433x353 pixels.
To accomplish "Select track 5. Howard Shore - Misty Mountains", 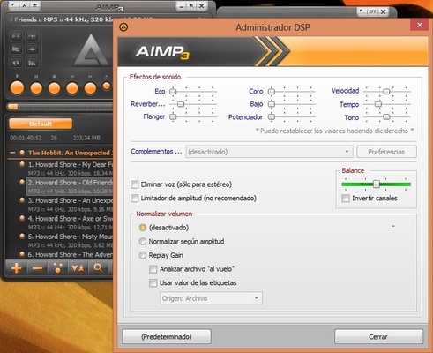I will pyautogui.click(x=70, y=240).
